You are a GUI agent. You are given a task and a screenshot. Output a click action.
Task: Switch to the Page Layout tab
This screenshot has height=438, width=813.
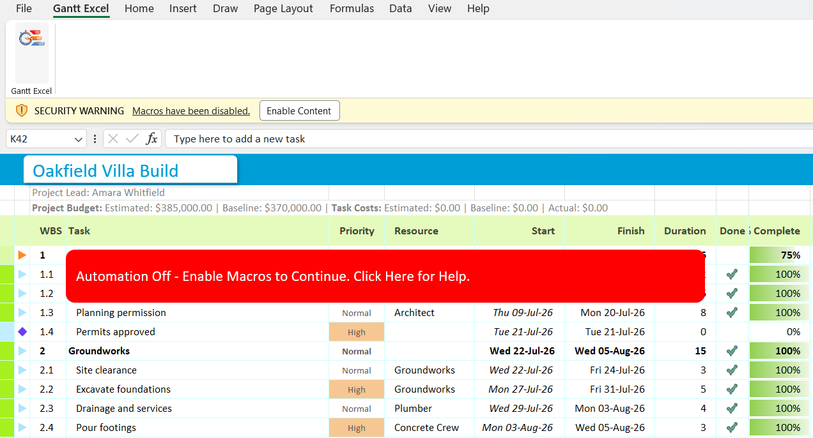(x=283, y=8)
